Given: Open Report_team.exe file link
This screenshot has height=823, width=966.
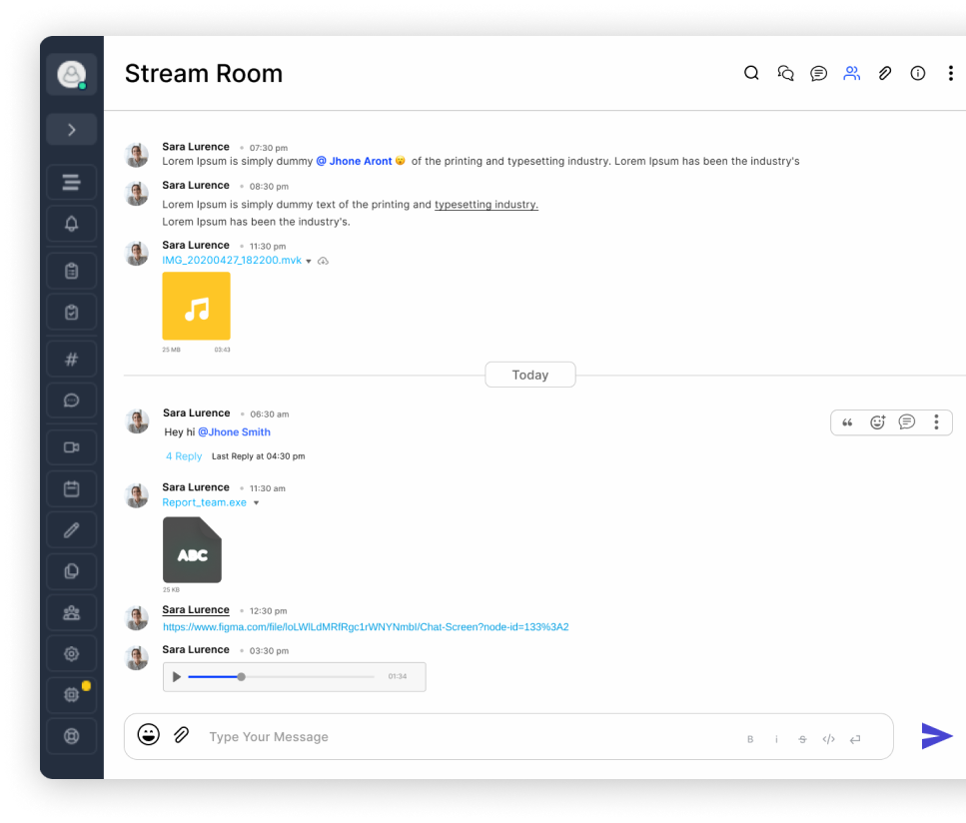Looking at the screenshot, I should pos(204,502).
